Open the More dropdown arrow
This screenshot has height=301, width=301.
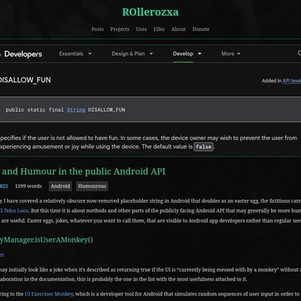(x=239, y=54)
